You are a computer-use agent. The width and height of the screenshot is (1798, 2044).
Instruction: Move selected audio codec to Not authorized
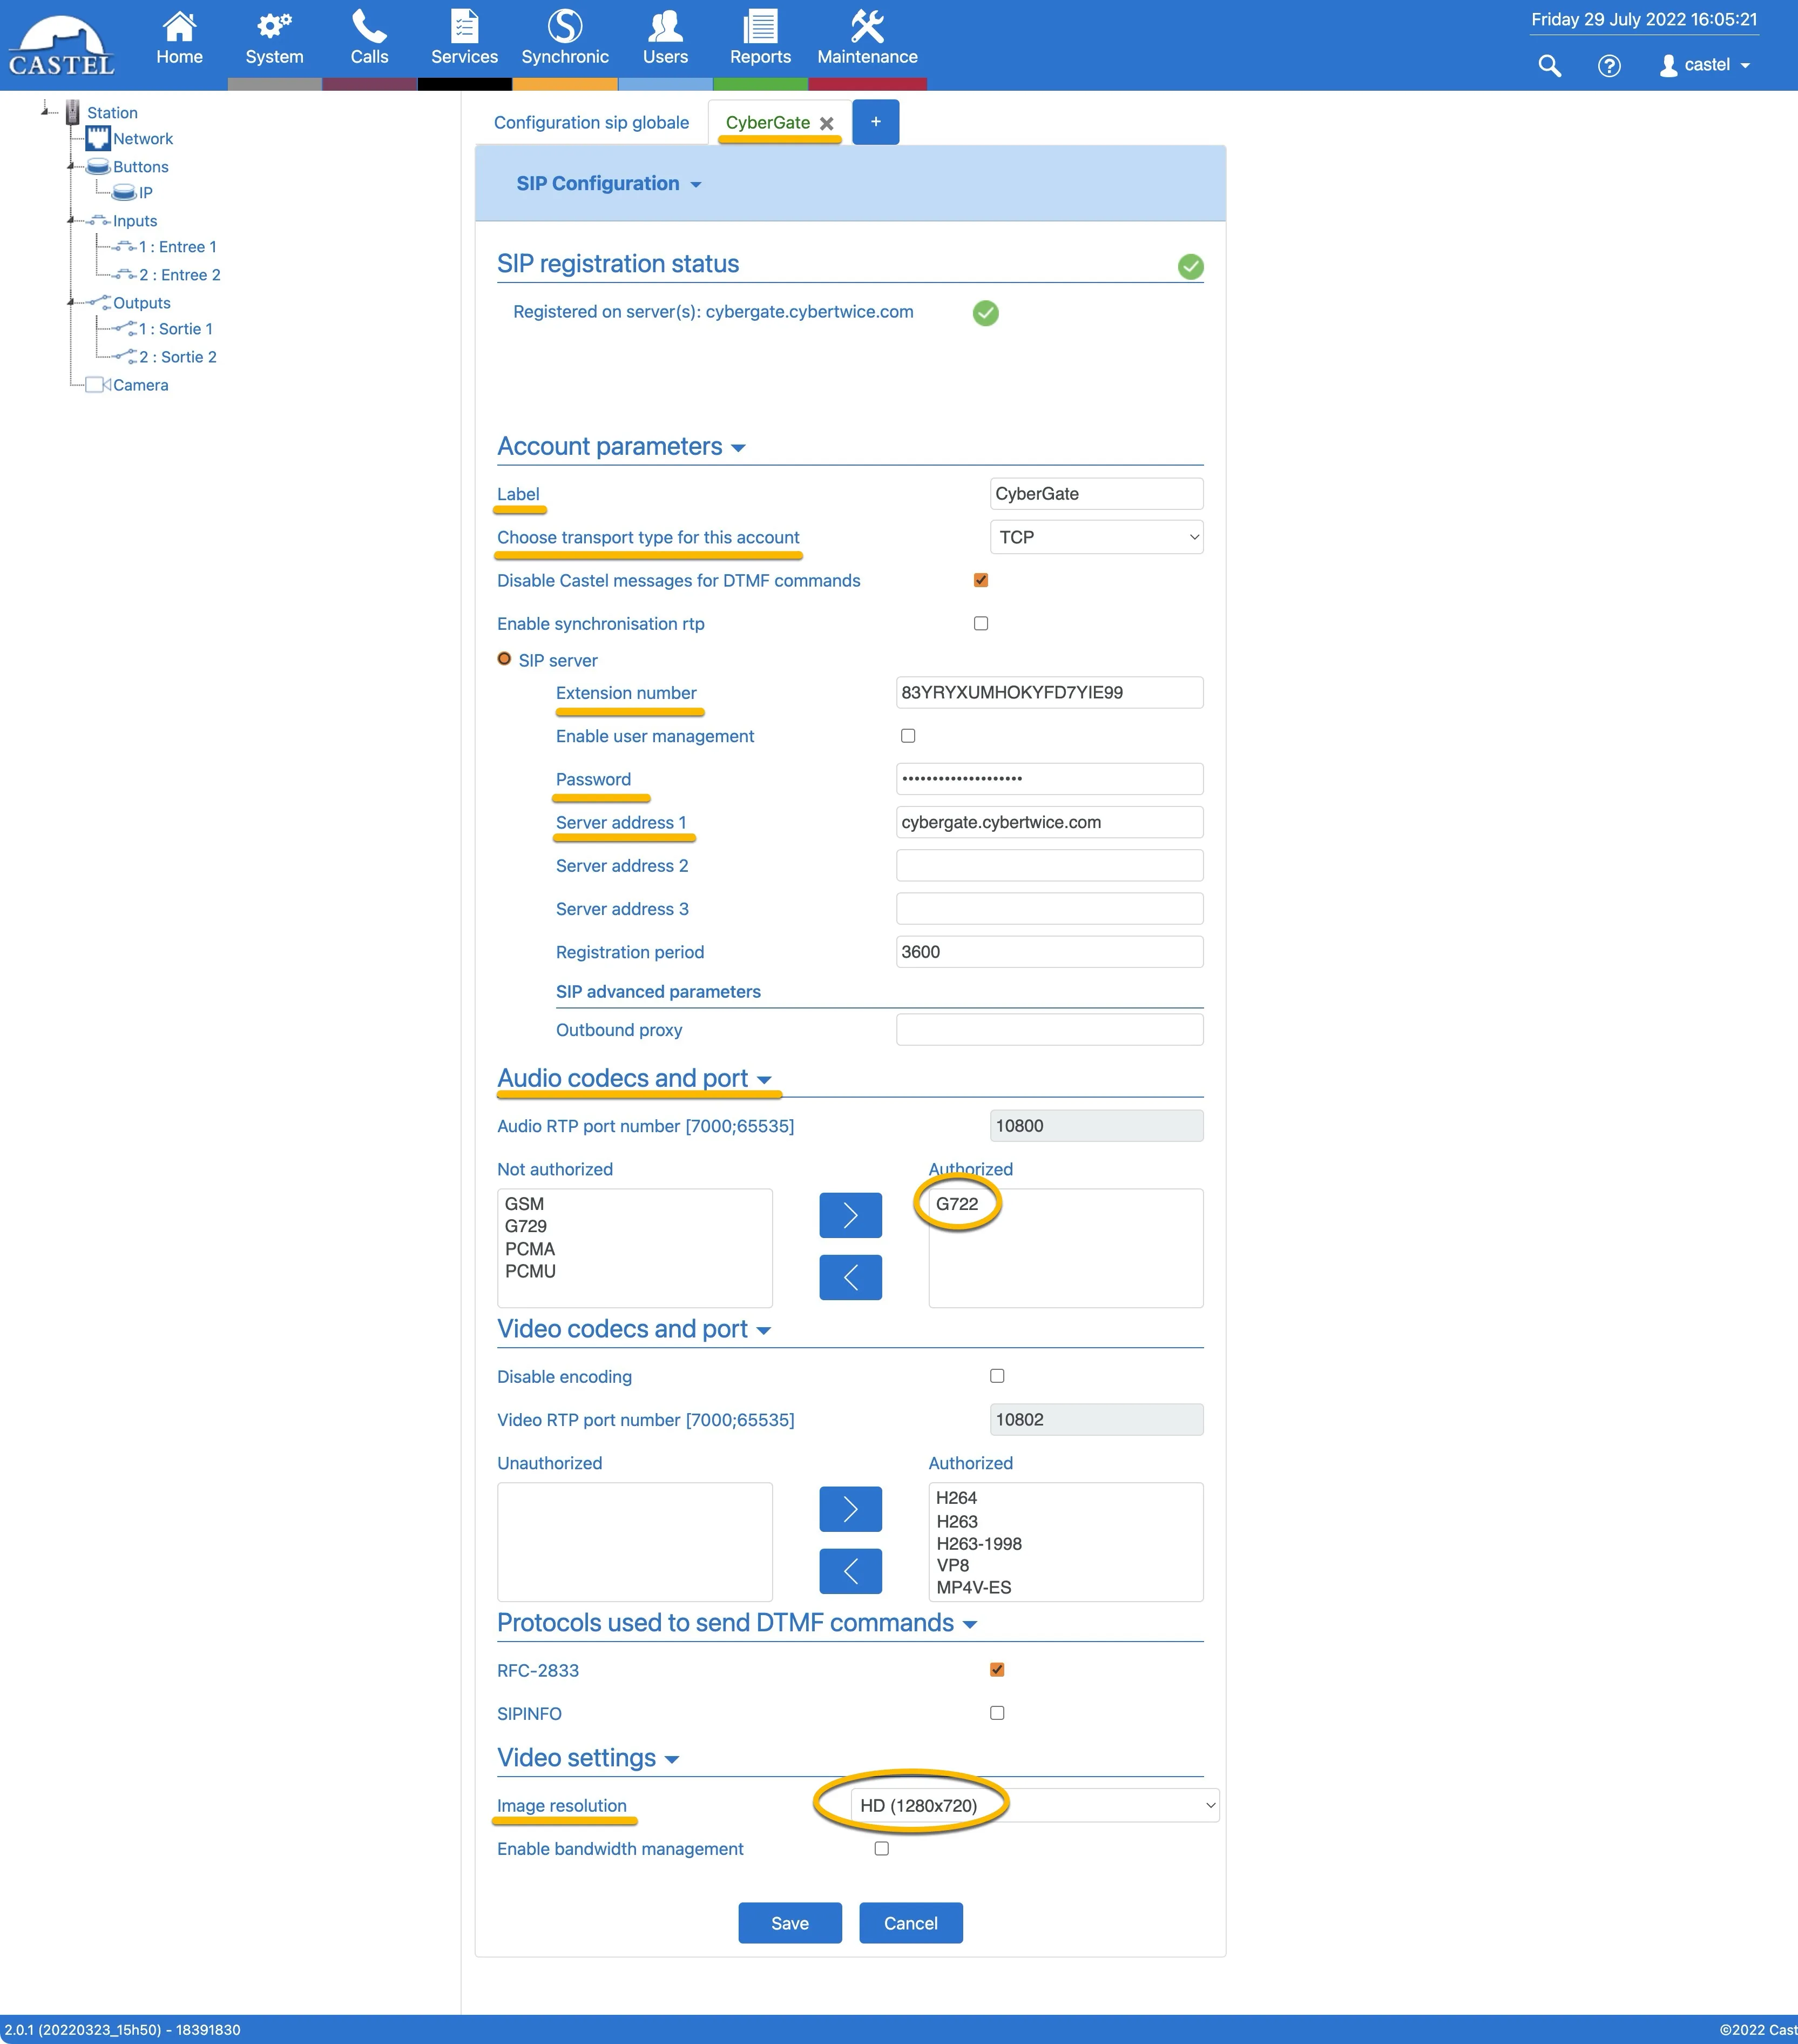coord(850,1277)
